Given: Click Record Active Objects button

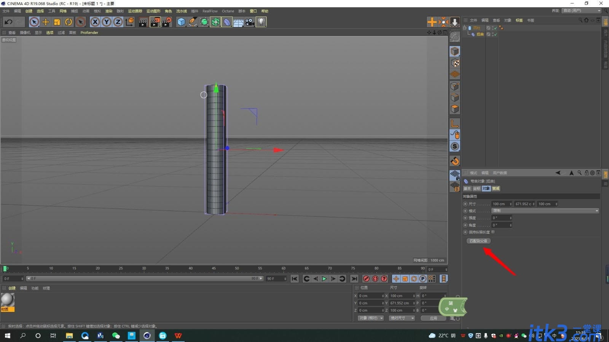Looking at the screenshot, I should point(366,279).
